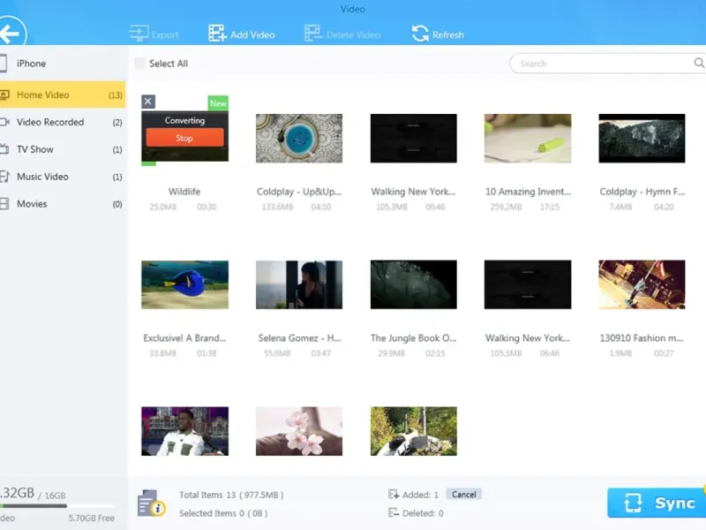Screen dimensions: 706x530
Task: Click the 17:15 duration label
Action: 549,207
